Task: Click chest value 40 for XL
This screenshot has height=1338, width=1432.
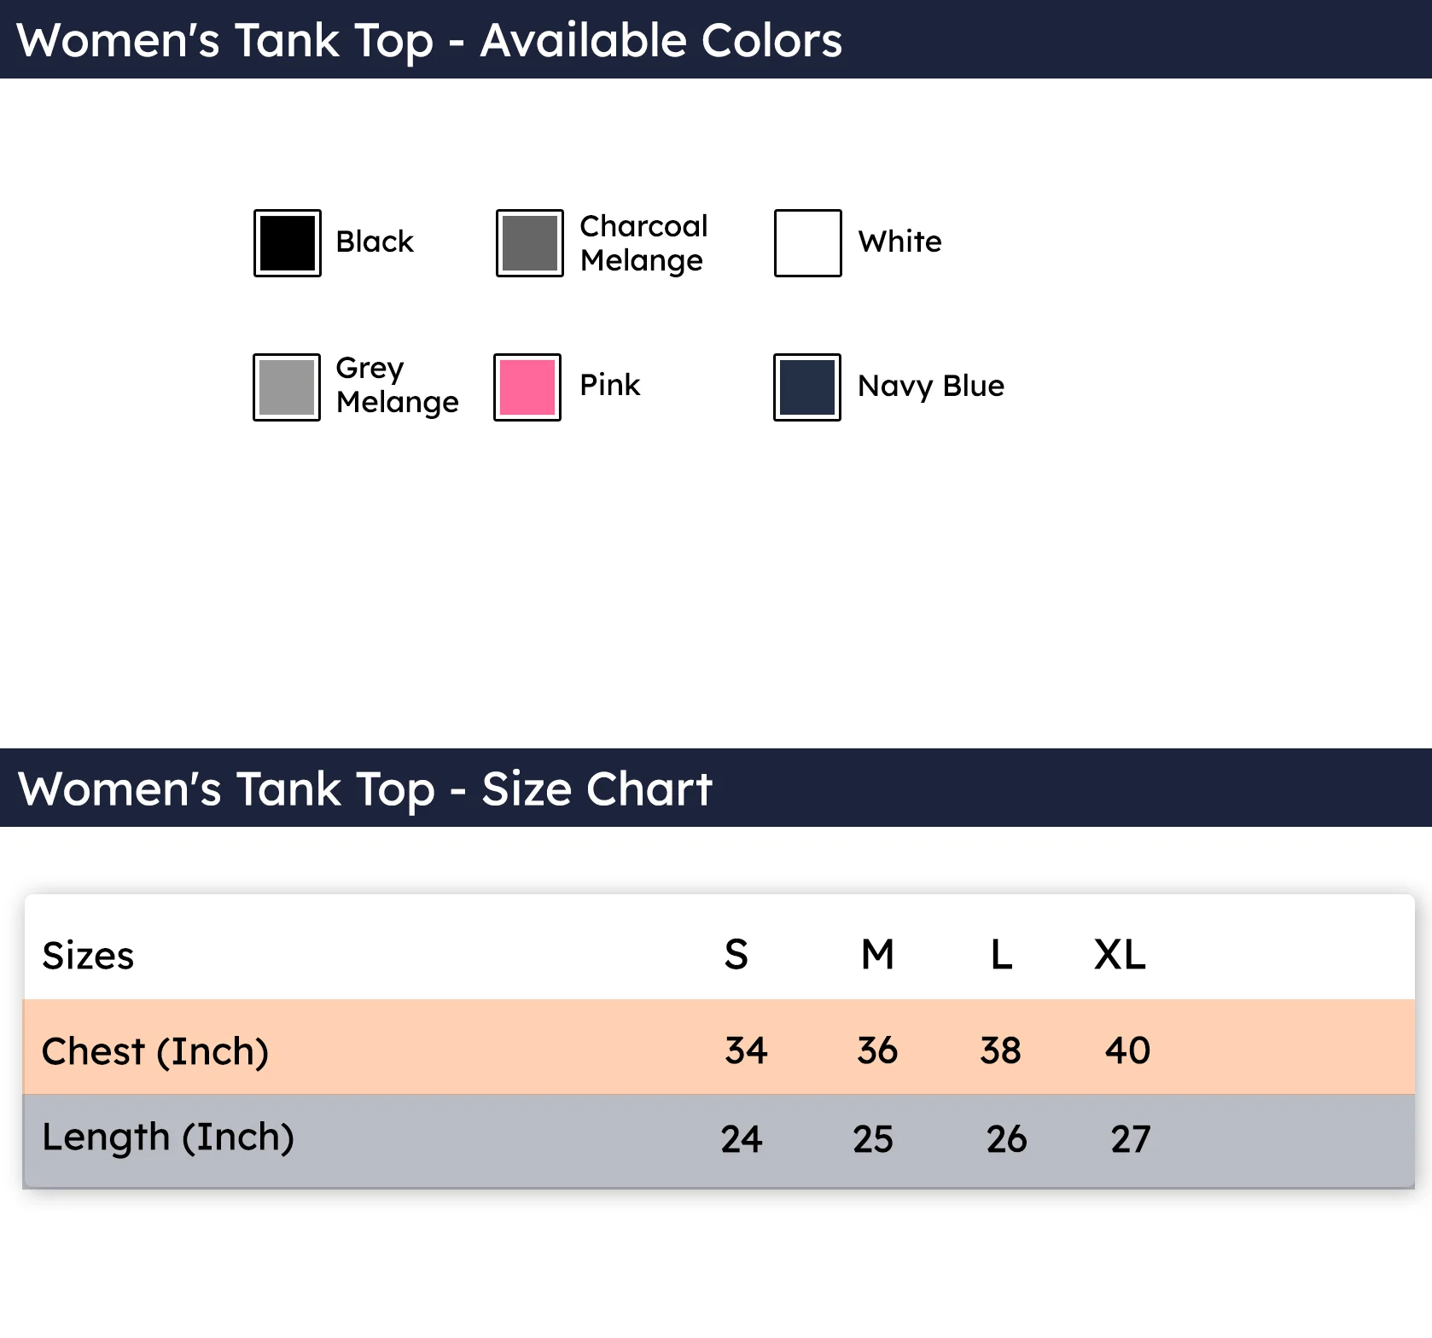Action: 1127,1050
